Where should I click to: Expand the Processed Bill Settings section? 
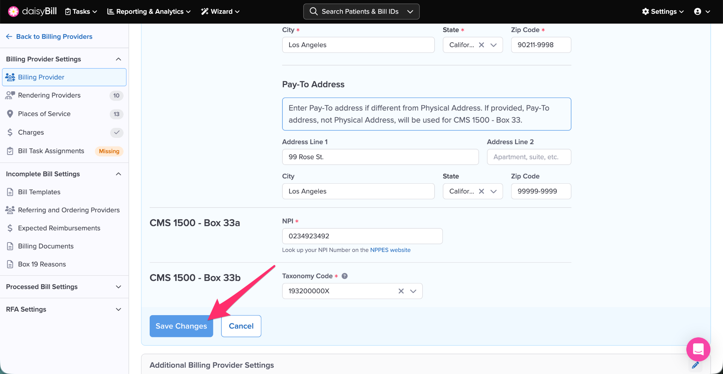(x=119, y=287)
